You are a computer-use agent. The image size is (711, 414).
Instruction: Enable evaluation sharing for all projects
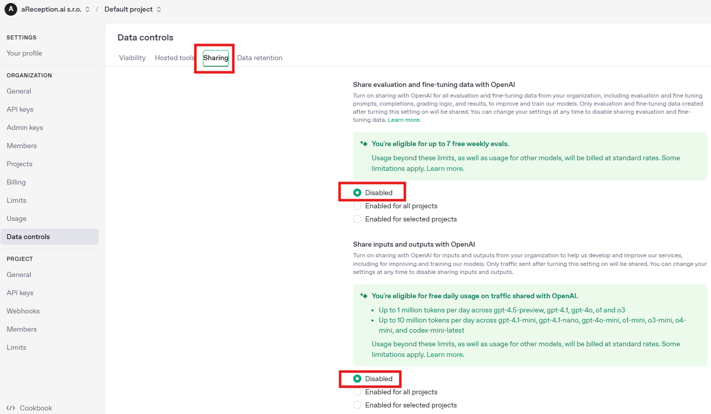coord(358,206)
